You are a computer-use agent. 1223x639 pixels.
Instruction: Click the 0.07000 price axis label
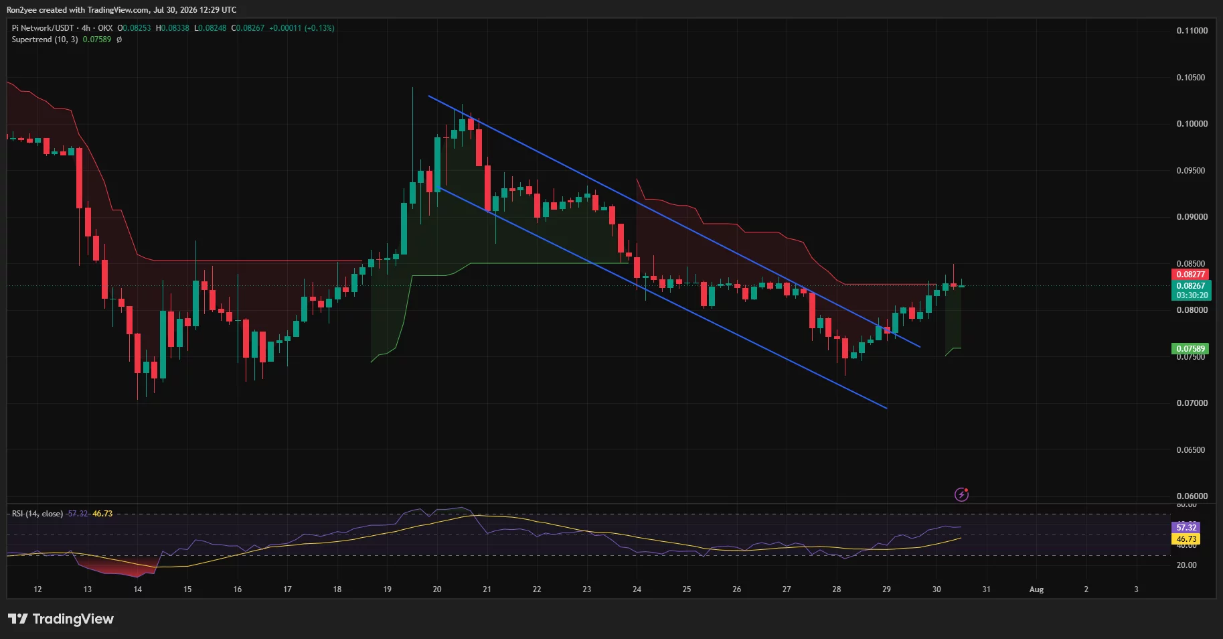(1192, 403)
